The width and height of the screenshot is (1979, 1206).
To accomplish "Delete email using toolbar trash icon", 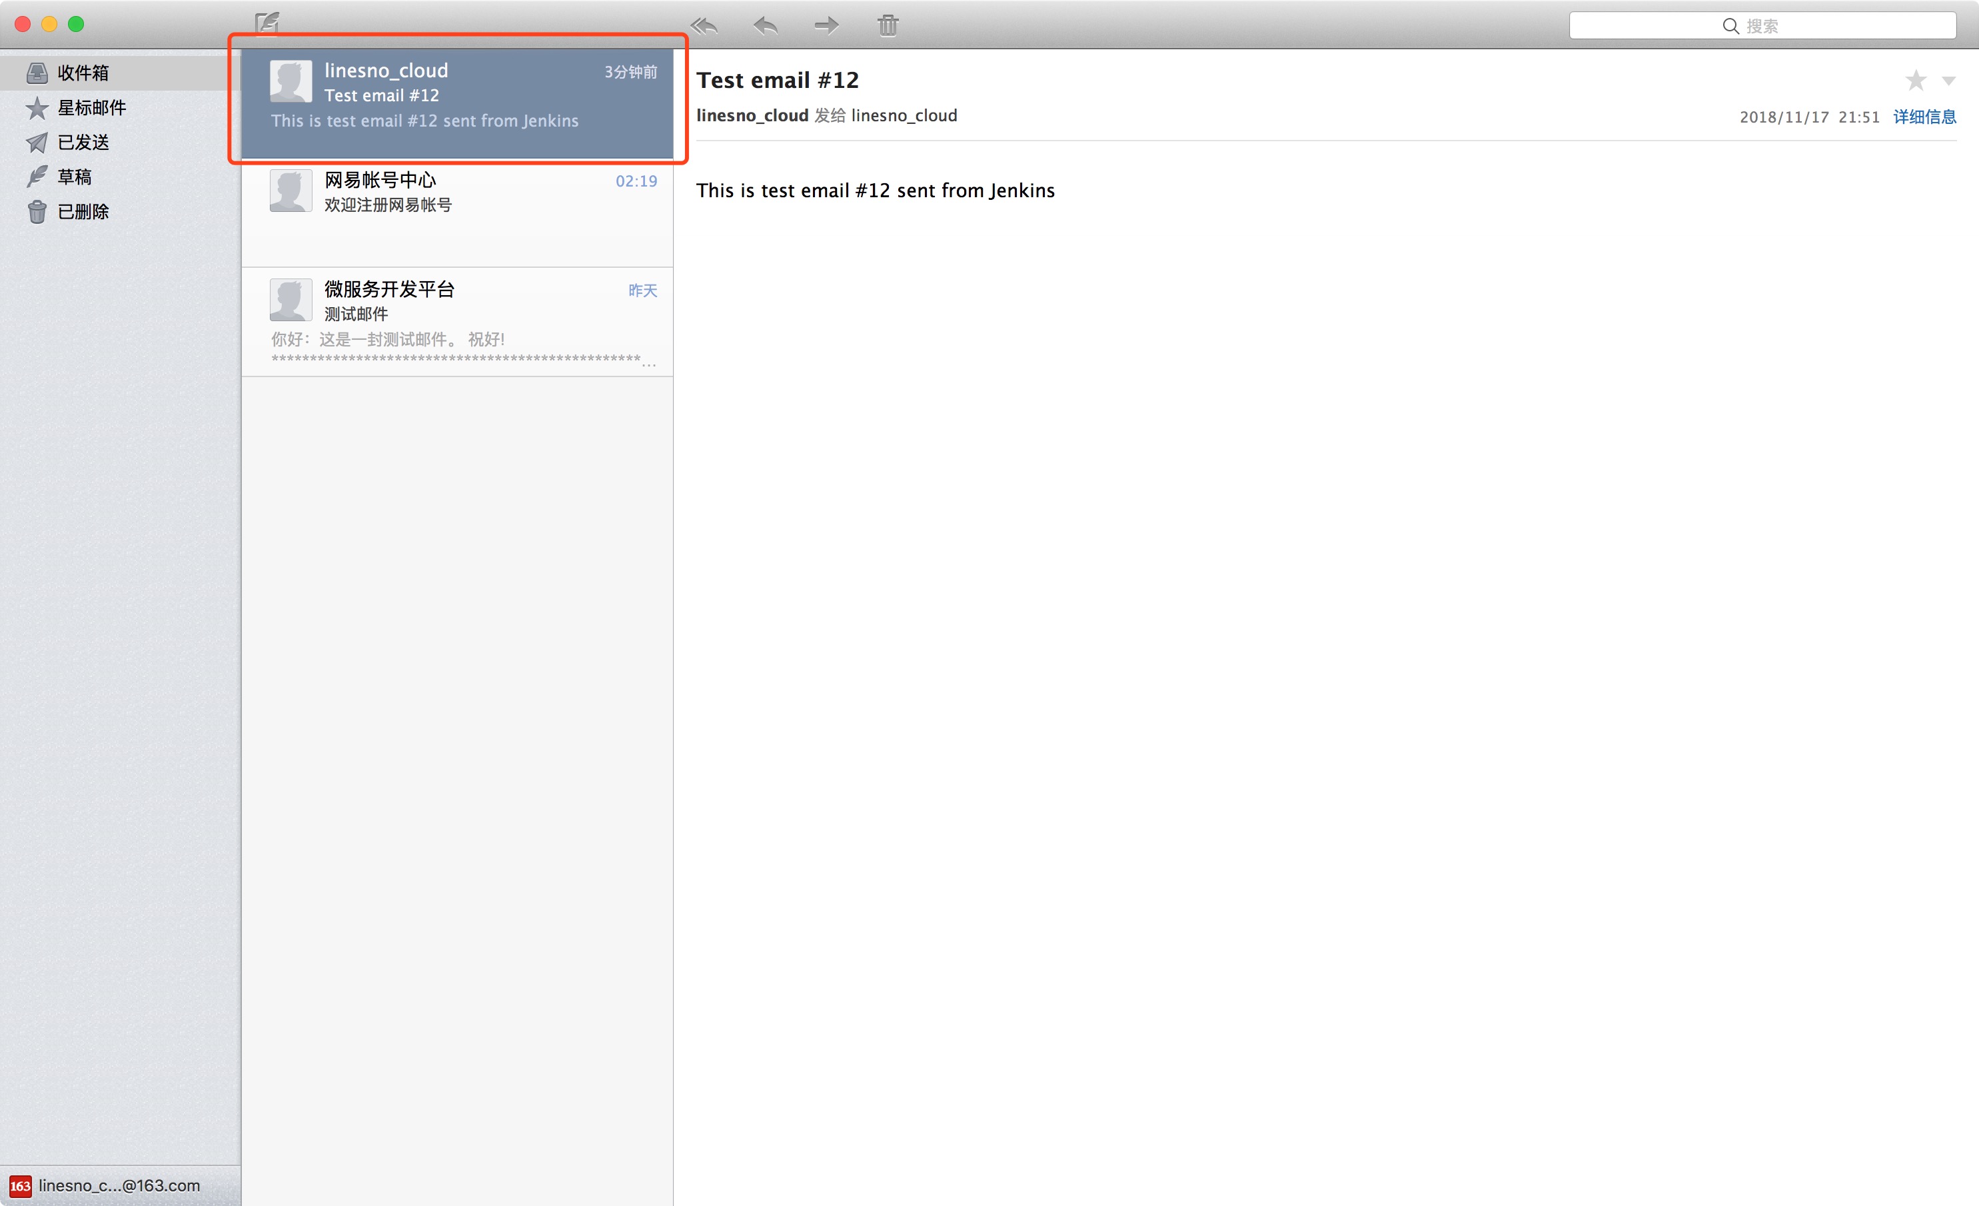I will click(x=888, y=26).
